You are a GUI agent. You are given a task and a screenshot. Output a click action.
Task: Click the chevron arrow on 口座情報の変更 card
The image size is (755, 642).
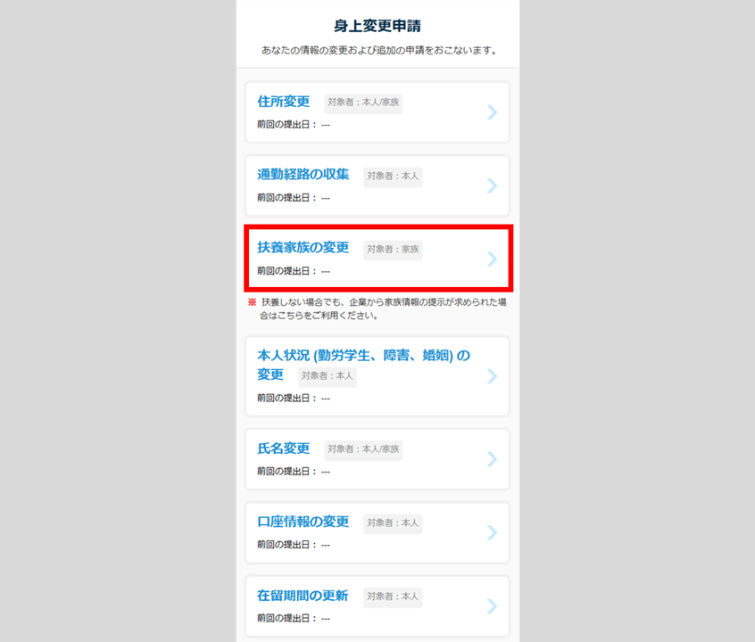click(x=492, y=532)
